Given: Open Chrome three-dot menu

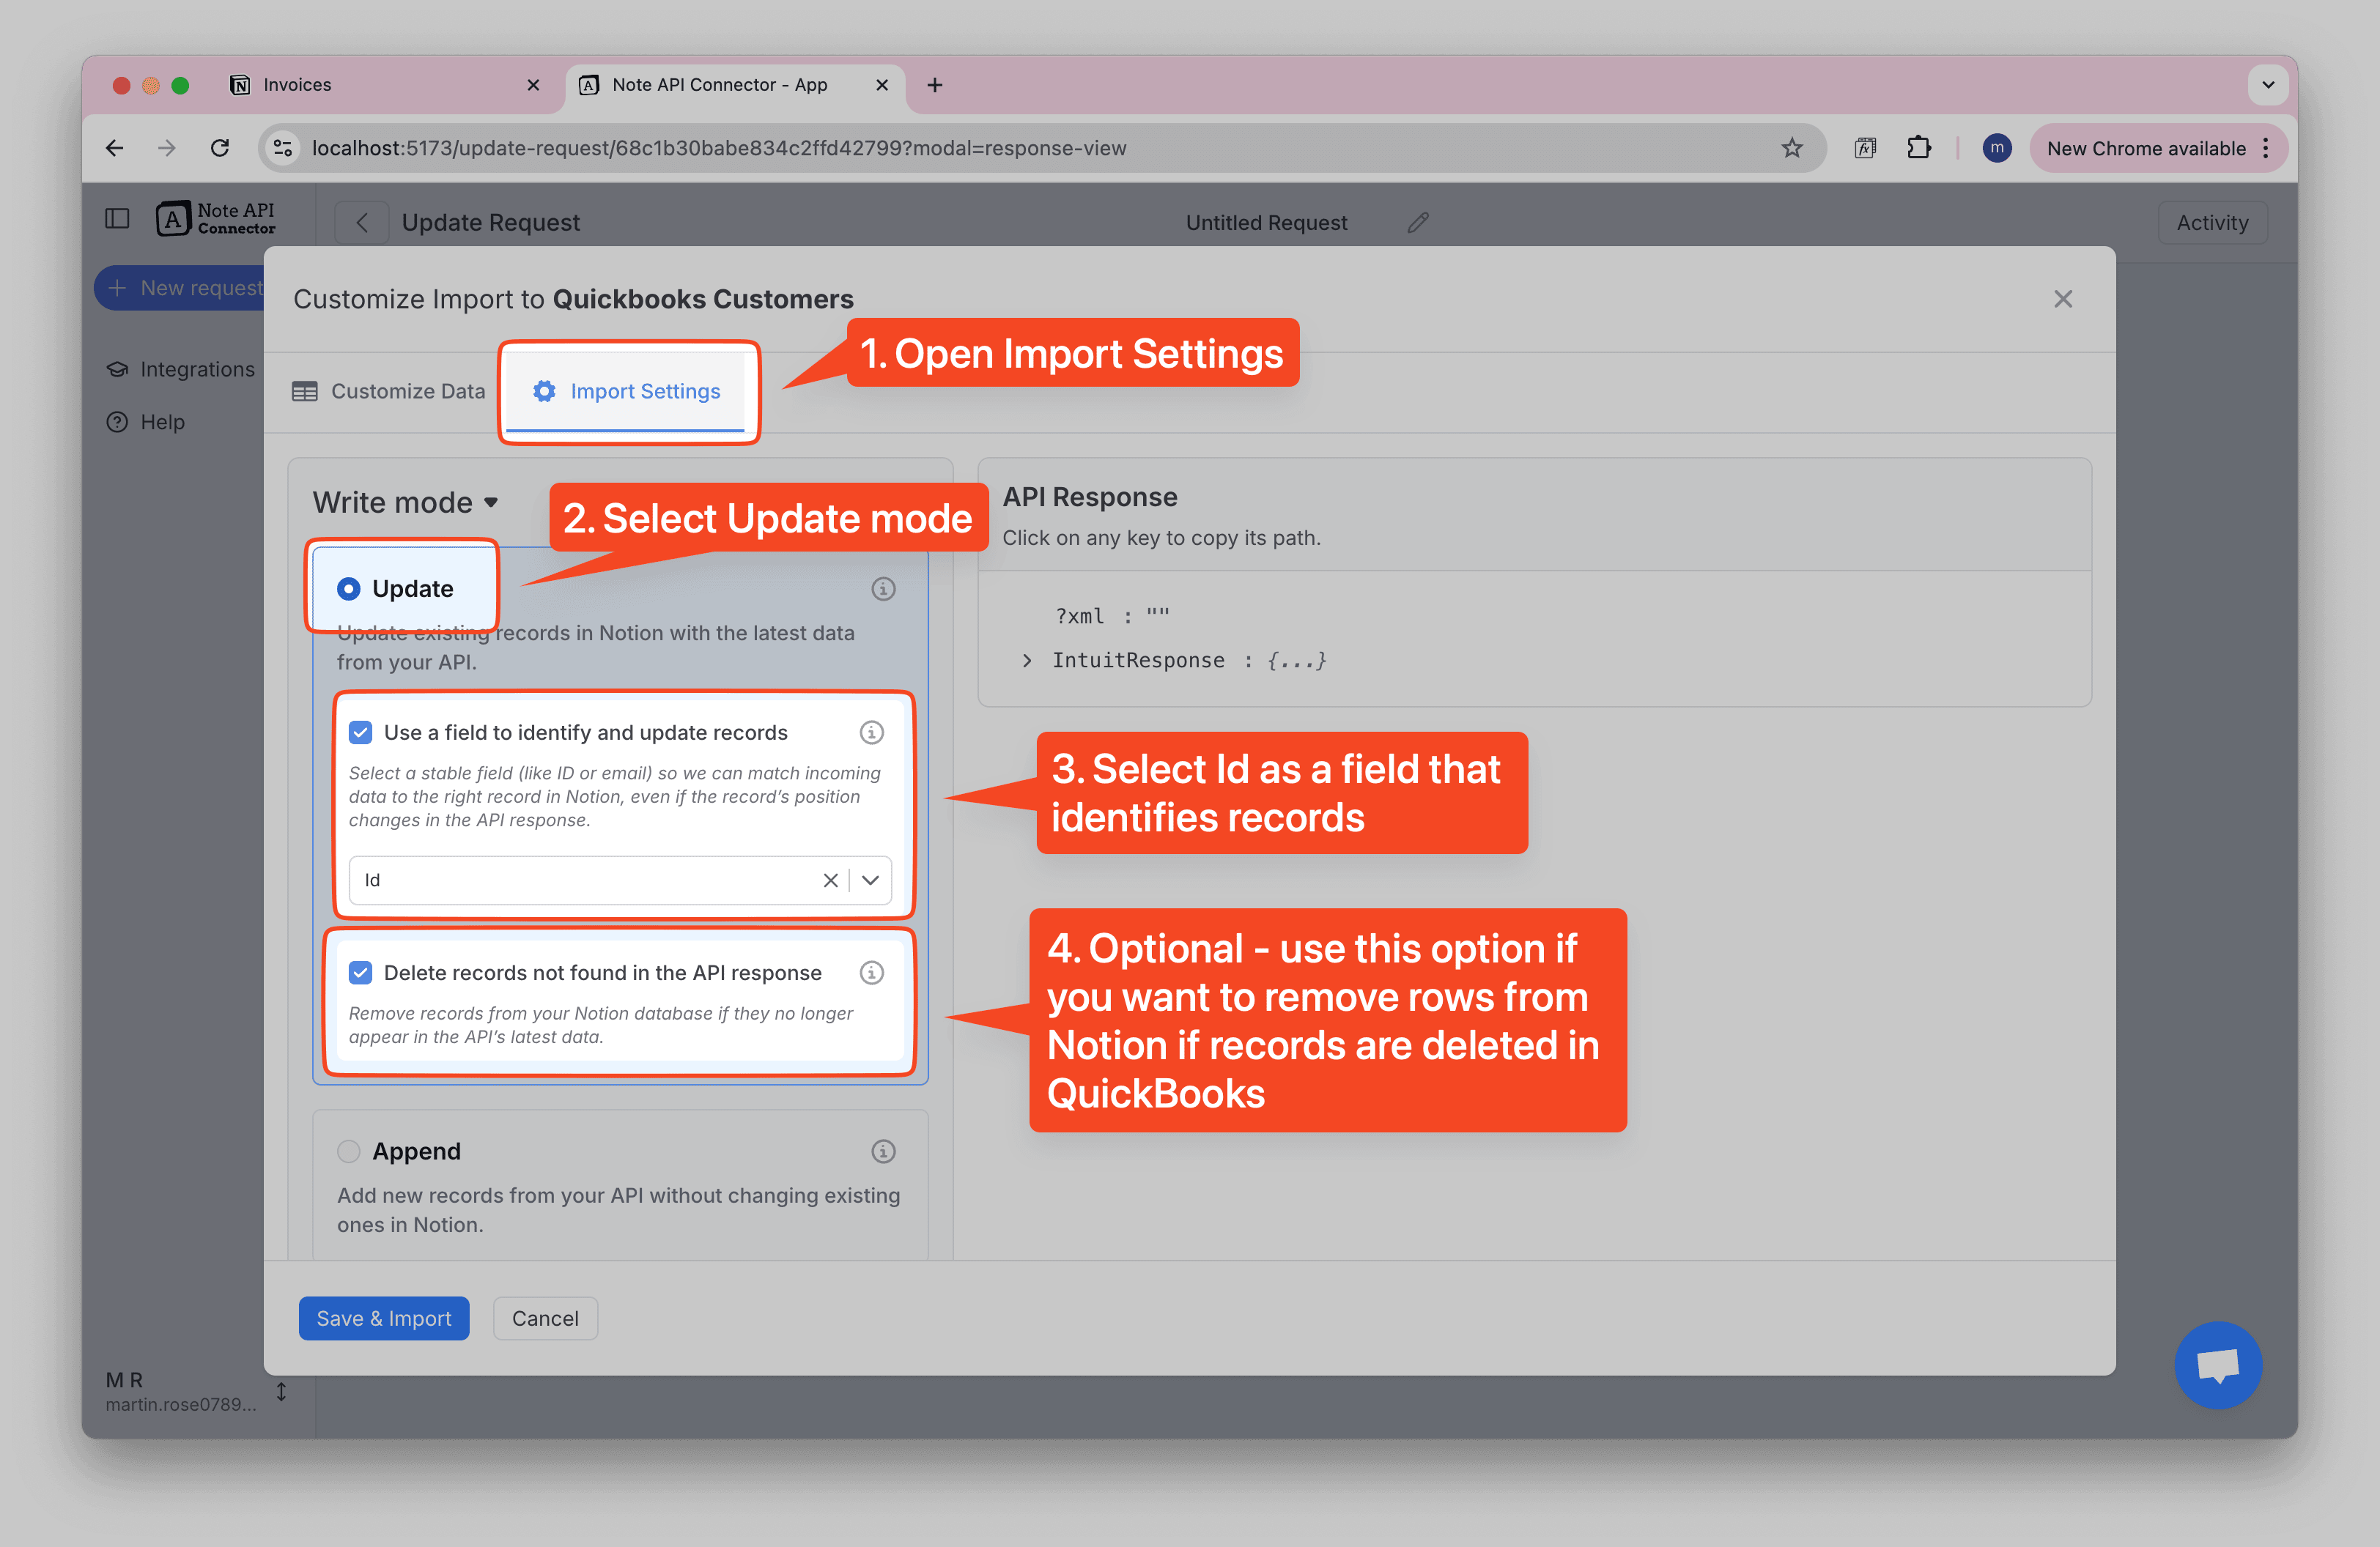Looking at the screenshot, I should coord(2265,148).
